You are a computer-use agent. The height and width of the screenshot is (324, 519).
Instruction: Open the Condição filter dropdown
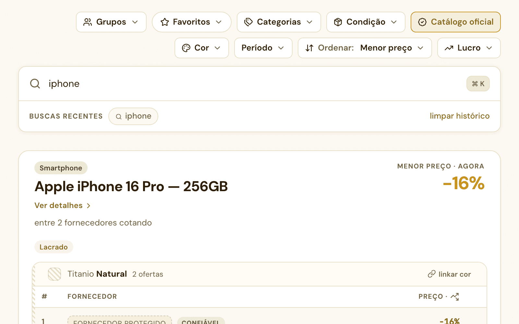366,22
